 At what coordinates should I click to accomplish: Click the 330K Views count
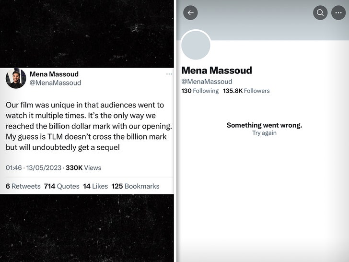[x=83, y=168]
